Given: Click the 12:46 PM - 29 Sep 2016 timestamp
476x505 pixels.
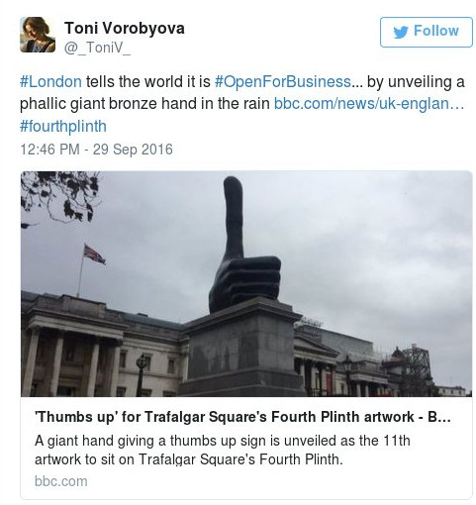Looking at the screenshot, I should pyautogui.click(x=96, y=150).
